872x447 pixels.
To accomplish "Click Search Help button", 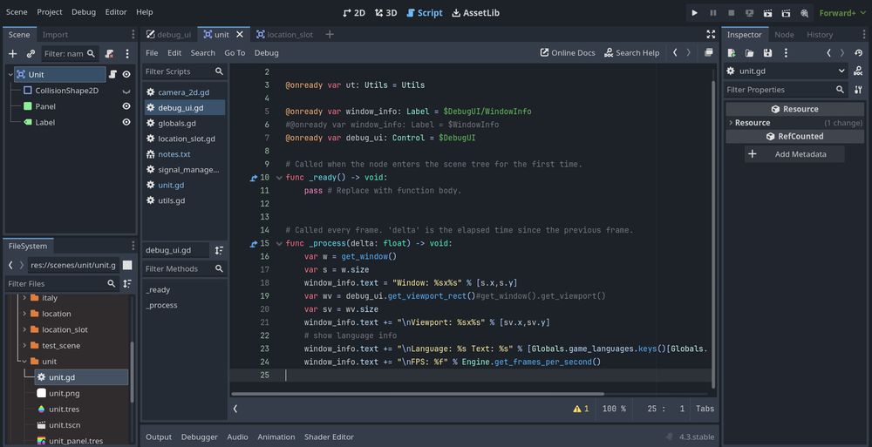I will 631,53.
